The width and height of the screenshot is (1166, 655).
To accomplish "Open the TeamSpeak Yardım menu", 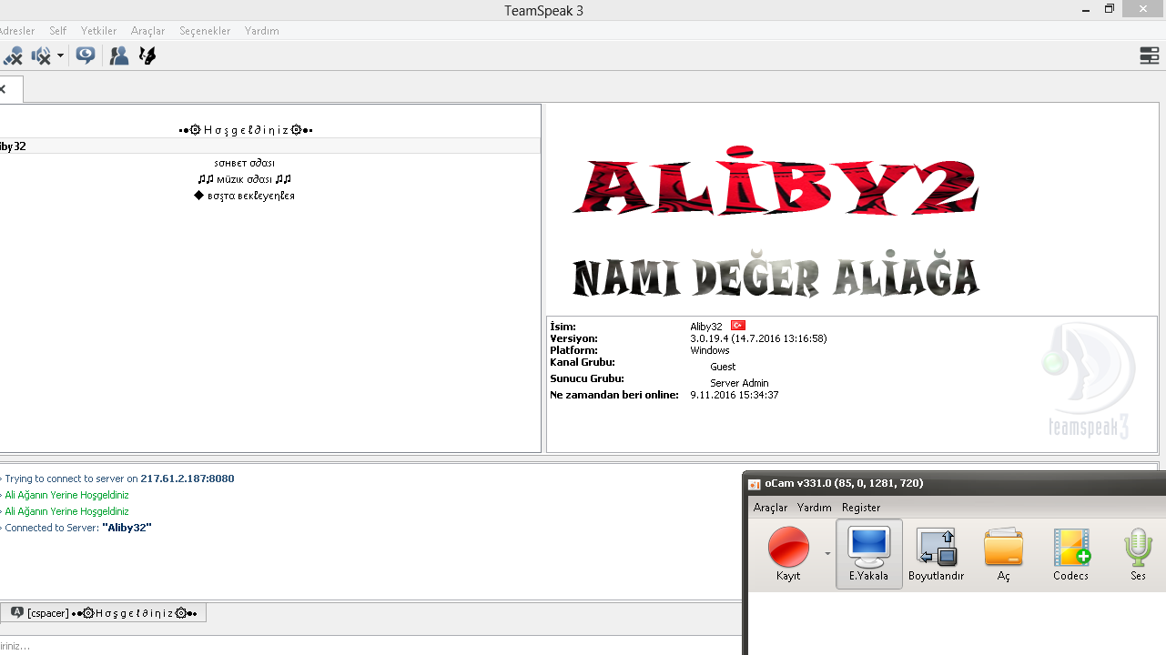I will click(x=262, y=31).
